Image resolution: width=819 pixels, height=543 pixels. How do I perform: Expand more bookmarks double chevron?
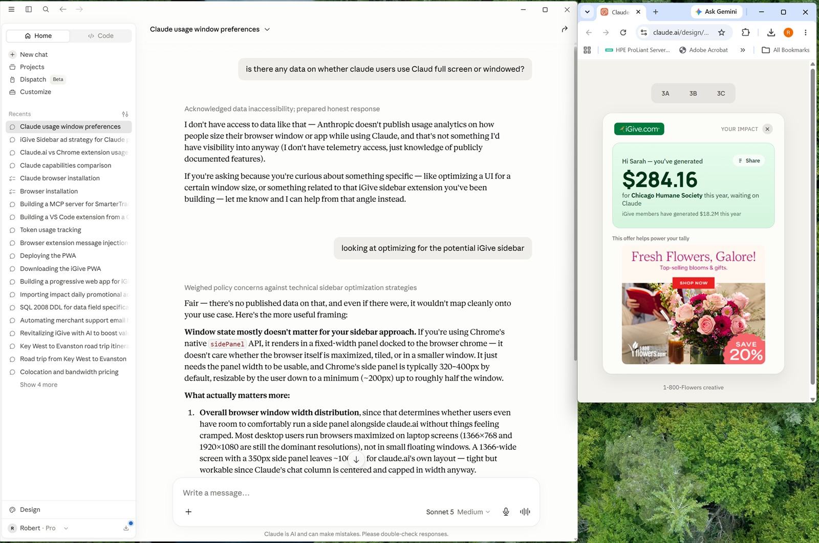[x=743, y=50]
